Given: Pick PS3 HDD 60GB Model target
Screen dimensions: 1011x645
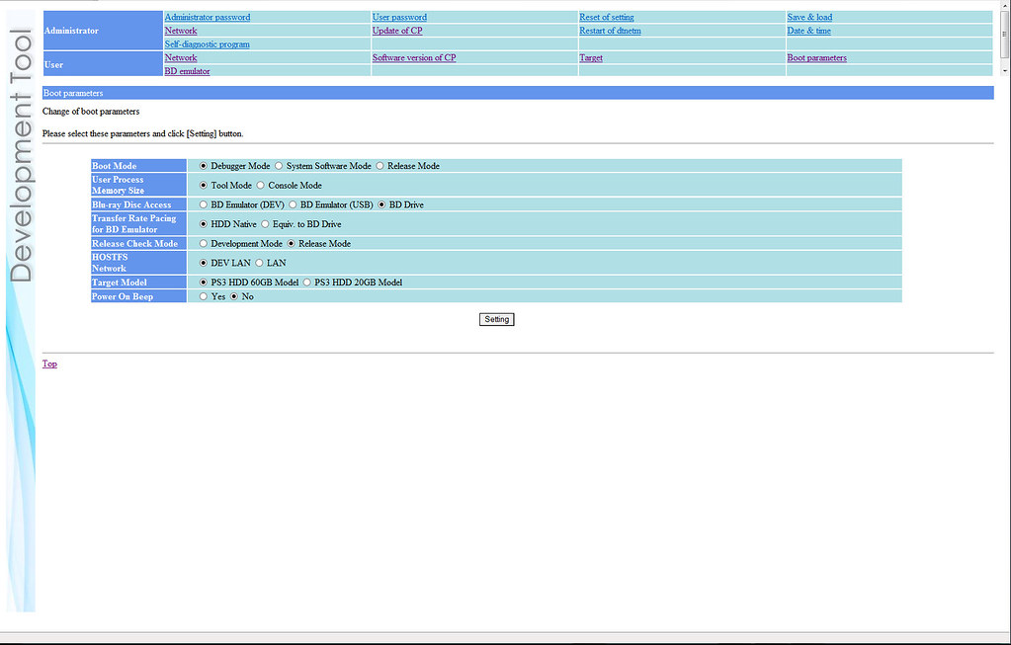Looking at the screenshot, I should [204, 282].
